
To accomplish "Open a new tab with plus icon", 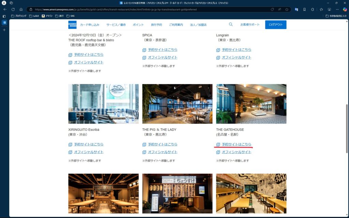I will coord(4,30).
